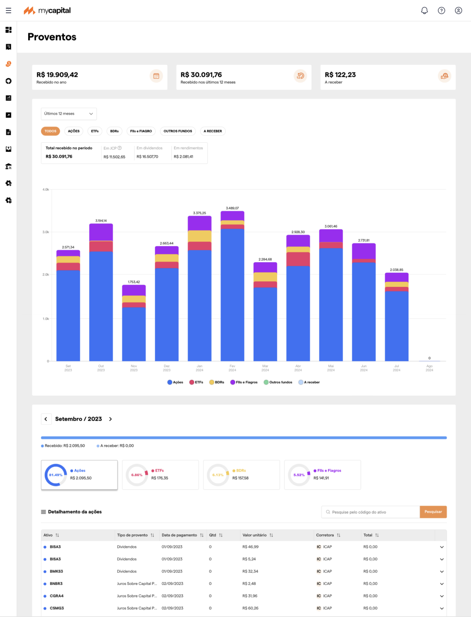
Task: Click the help question mark icon
Action: 441,10
